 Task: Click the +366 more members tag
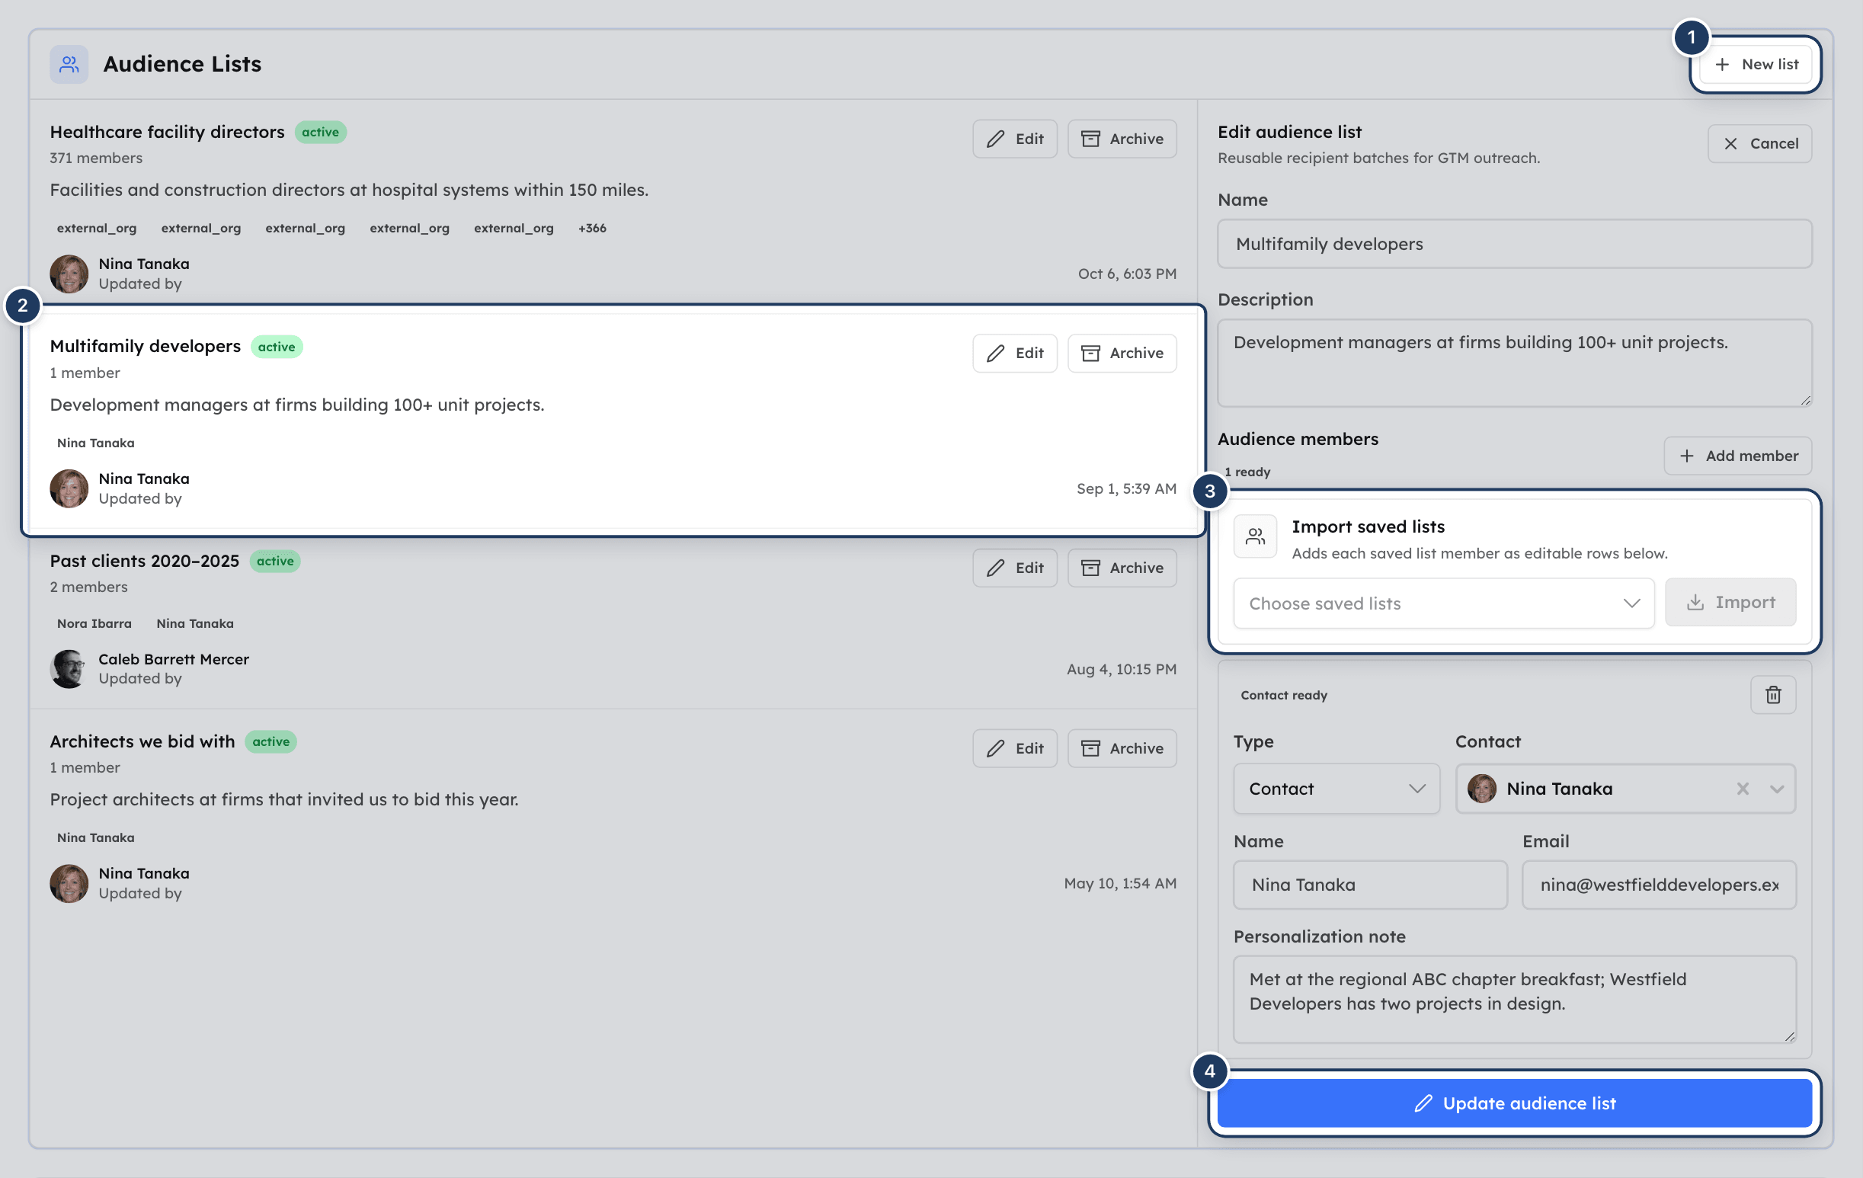[x=592, y=228]
